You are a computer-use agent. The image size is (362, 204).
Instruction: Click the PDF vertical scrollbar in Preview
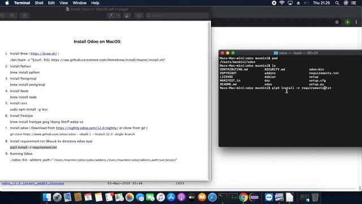point(209,101)
